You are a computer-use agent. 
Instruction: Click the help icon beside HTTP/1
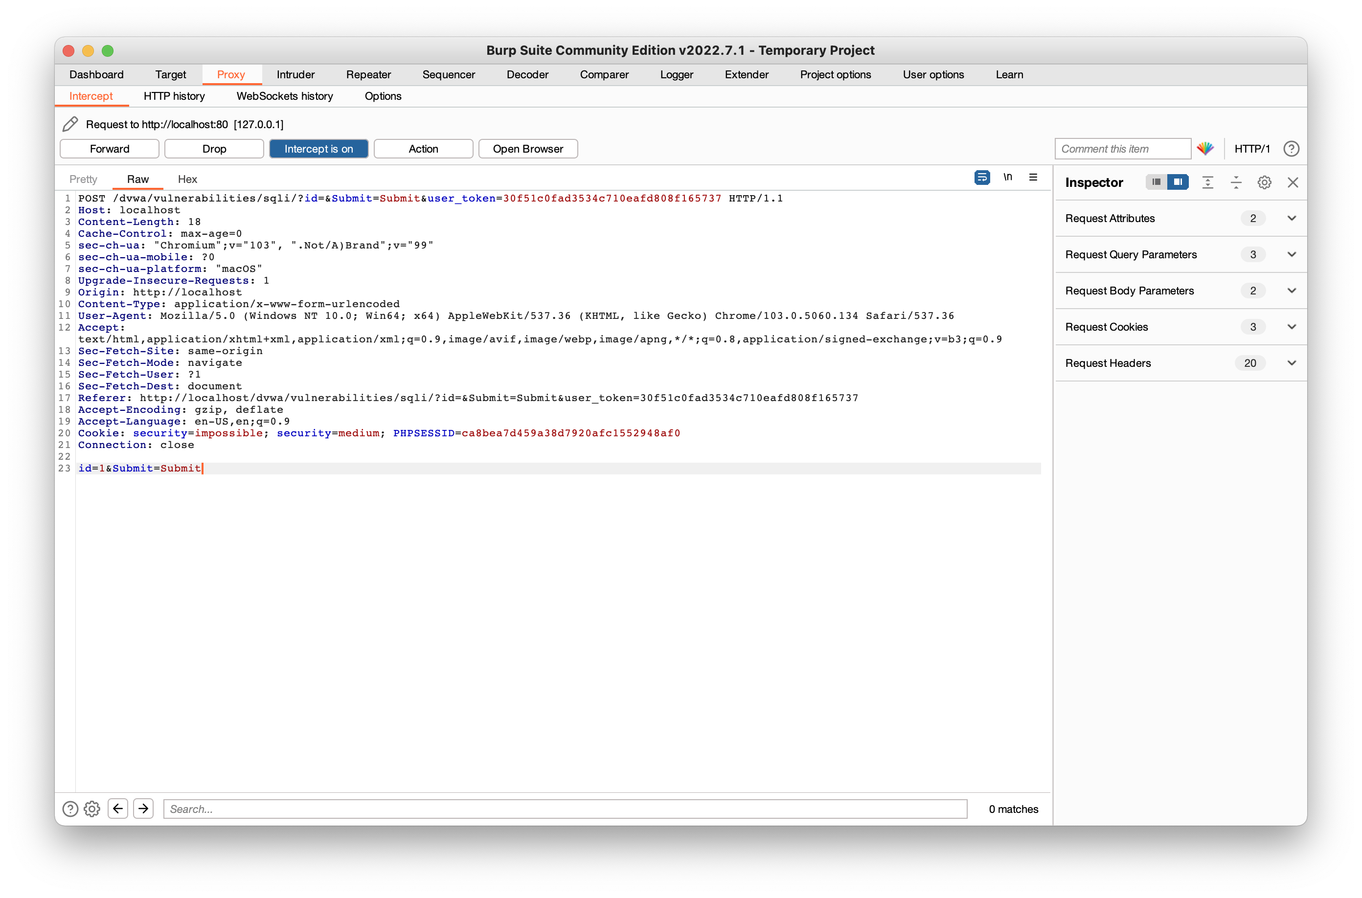pyautogui.click(x=1291, y=149)
